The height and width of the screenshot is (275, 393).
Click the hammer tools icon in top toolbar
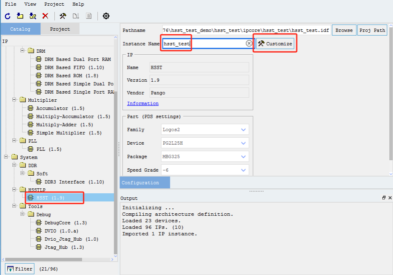click(63, 16)
